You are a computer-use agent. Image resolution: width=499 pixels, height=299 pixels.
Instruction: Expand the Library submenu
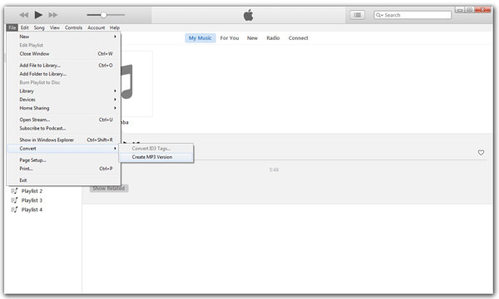pos(64,91)
